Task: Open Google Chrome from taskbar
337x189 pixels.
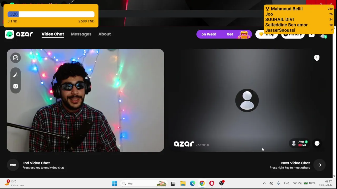Action: point(202,183)
